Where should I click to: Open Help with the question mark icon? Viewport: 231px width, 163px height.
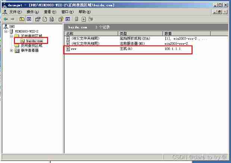tap(61, 19)
